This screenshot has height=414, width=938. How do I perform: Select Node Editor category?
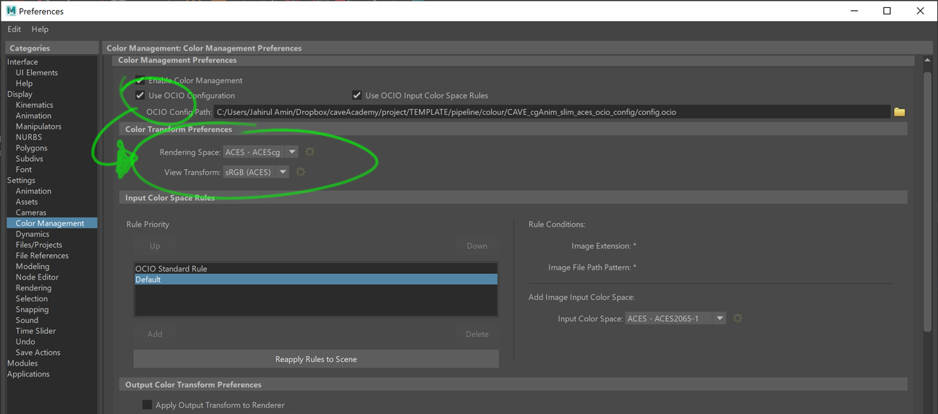pyautogui.click(x=37, y=277)
